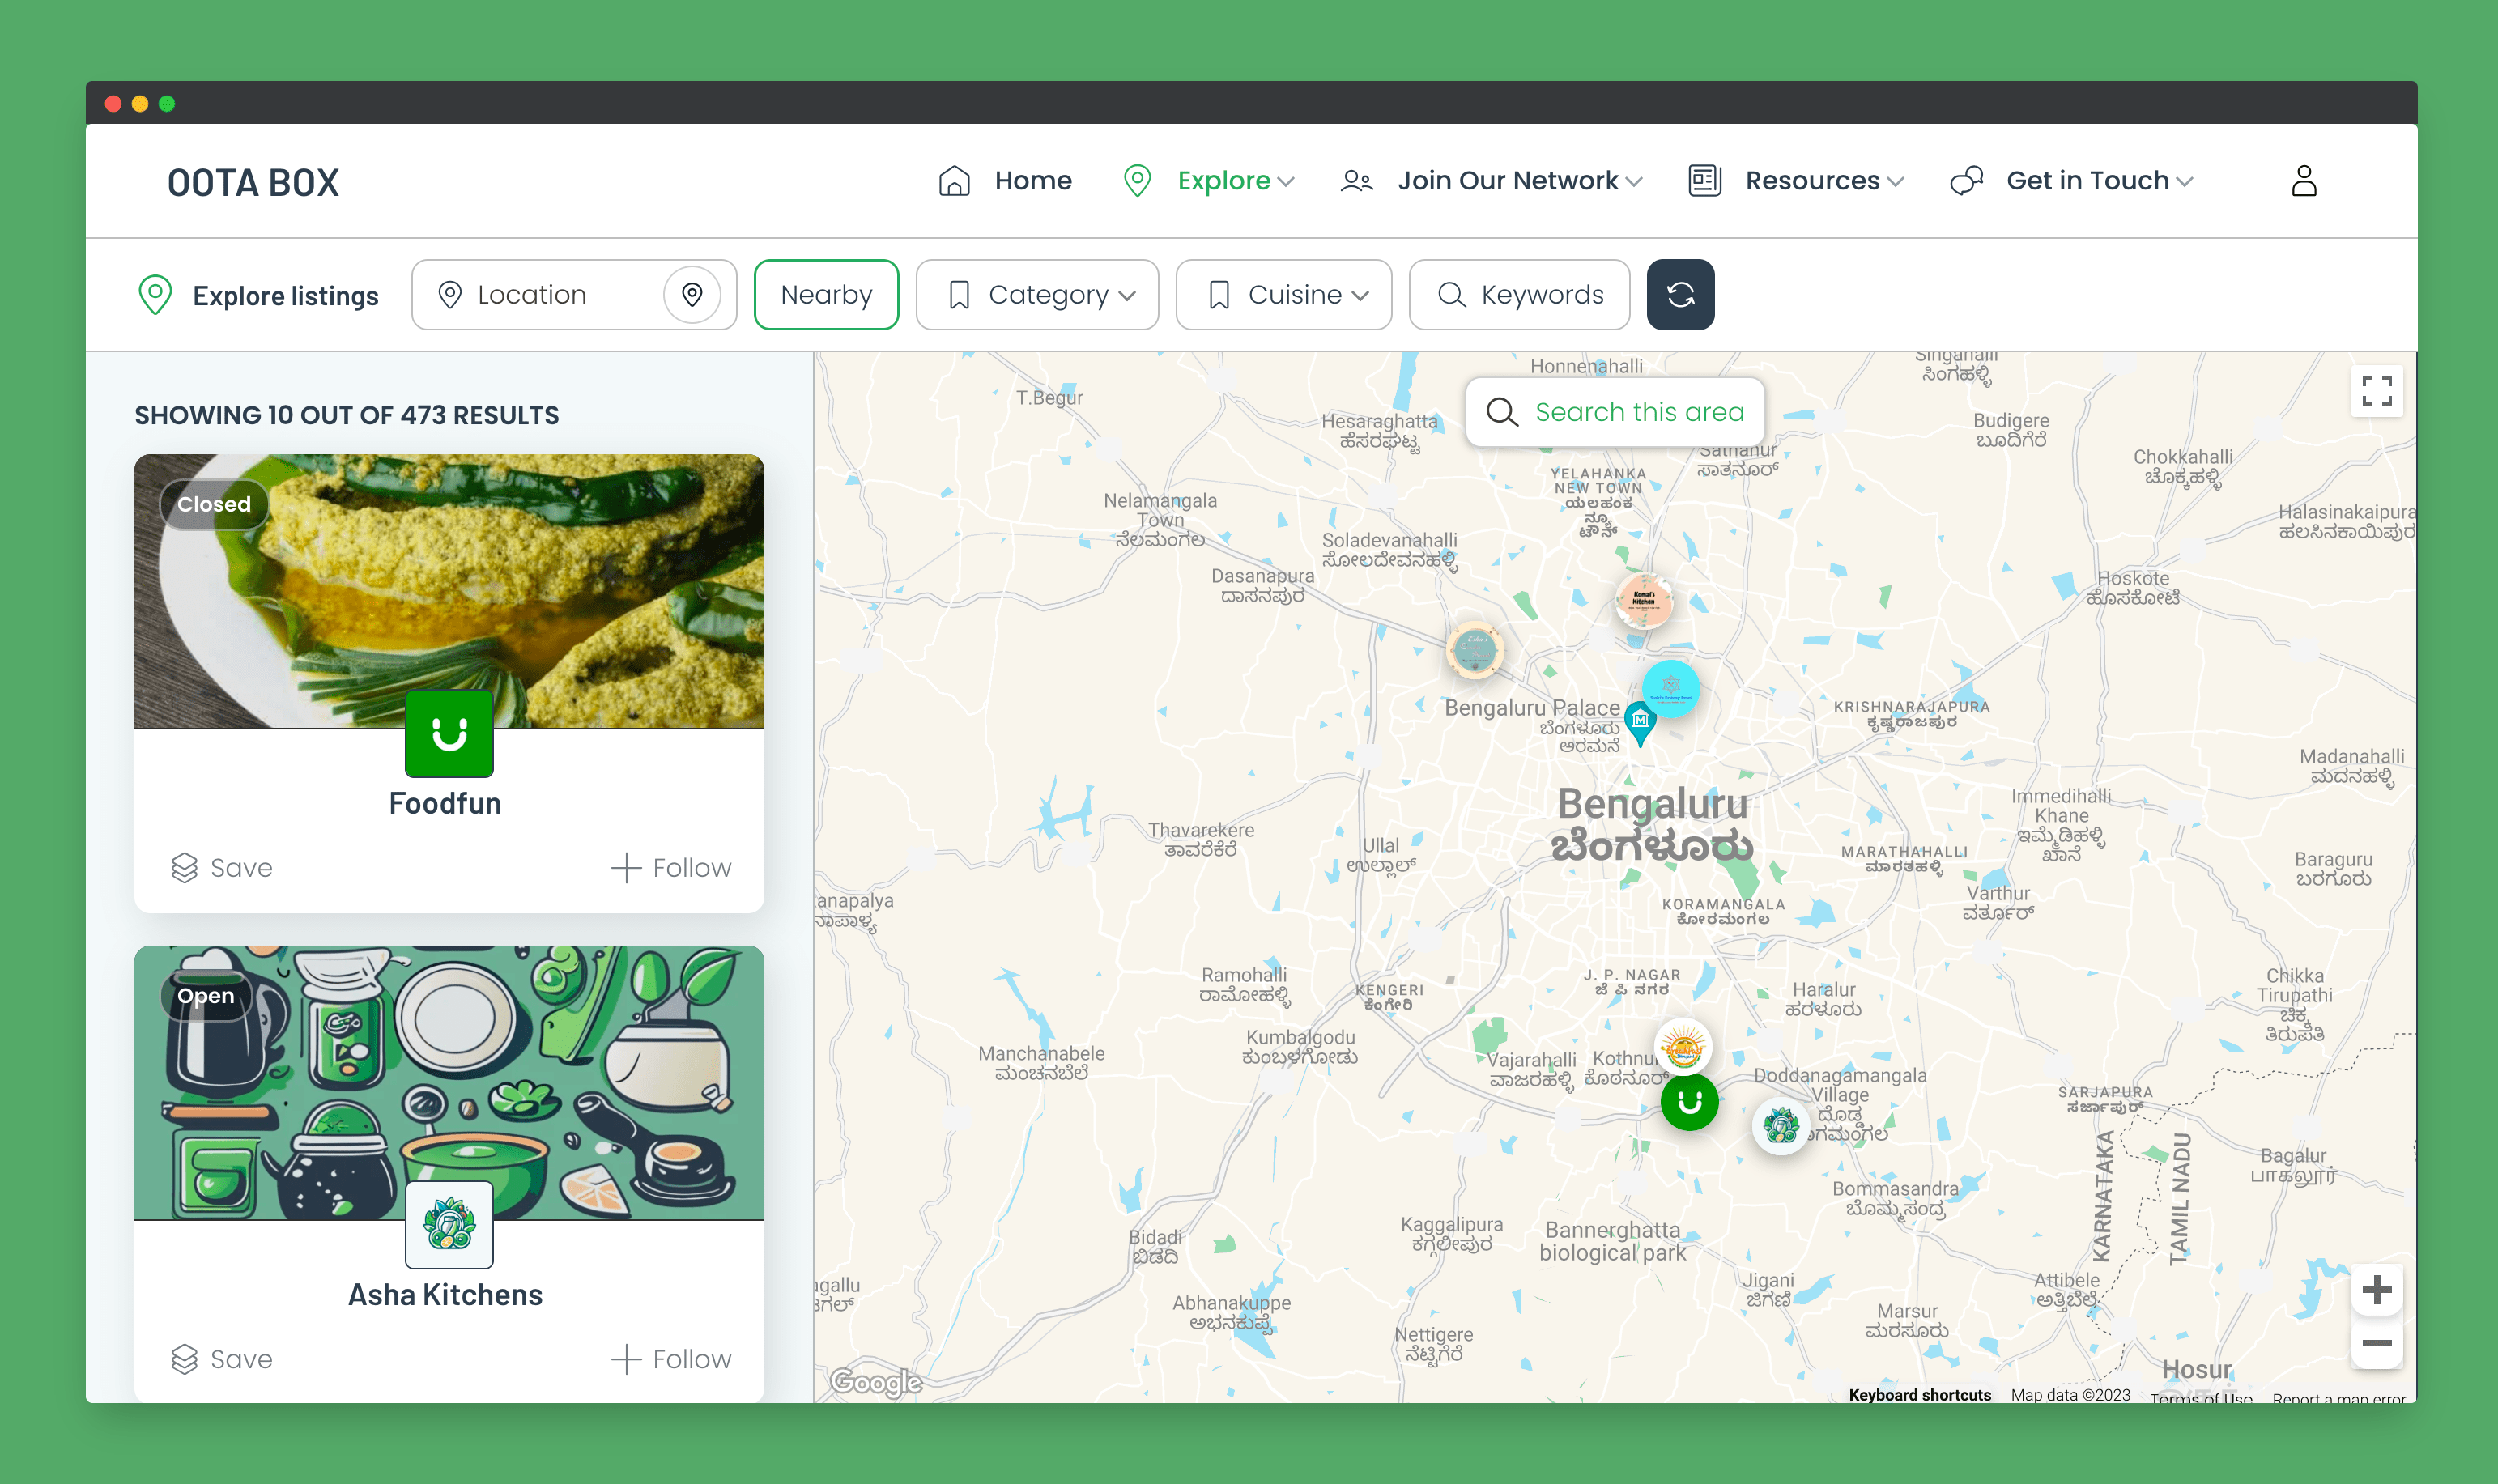This screenshot has height=1484, width=2498.
Task: Zoom out on the map
Action: pyautogui.click(x=2376, y=1343)
